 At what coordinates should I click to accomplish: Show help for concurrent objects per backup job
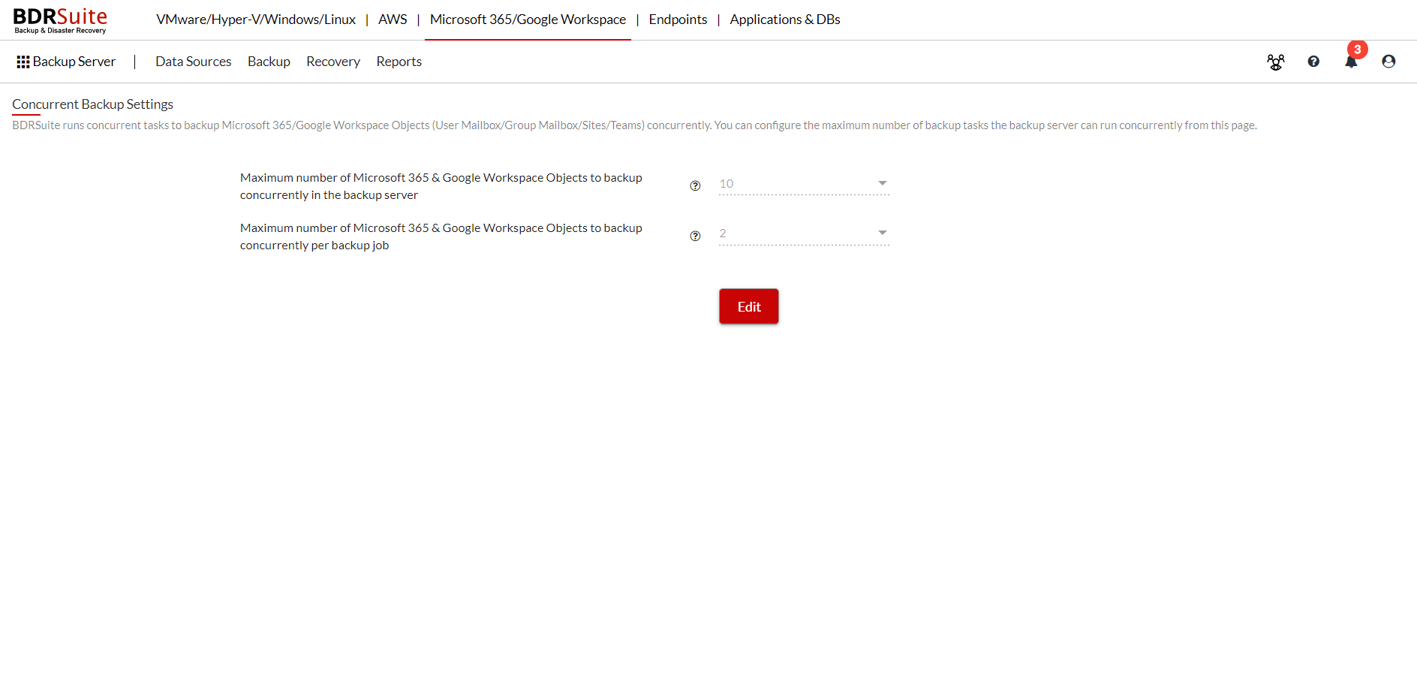695,236
